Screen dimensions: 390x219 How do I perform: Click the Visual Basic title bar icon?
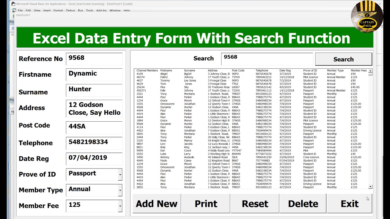[13, 4]
